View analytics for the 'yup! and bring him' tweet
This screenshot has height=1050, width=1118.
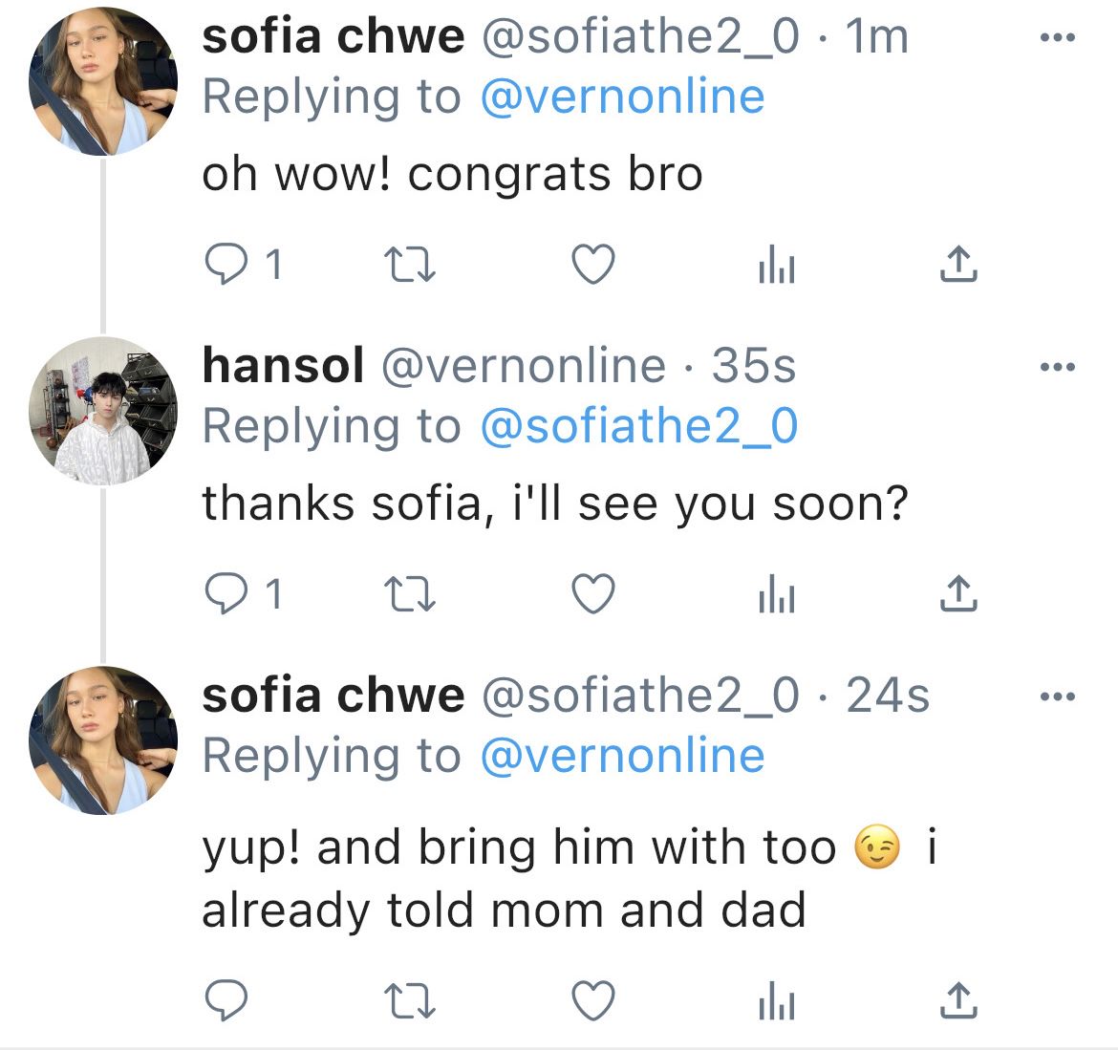click(776, 1002)
